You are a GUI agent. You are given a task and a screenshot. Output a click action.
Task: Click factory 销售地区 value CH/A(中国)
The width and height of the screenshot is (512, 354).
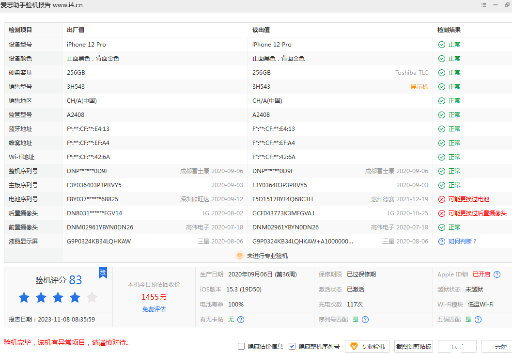click(82, 101)
